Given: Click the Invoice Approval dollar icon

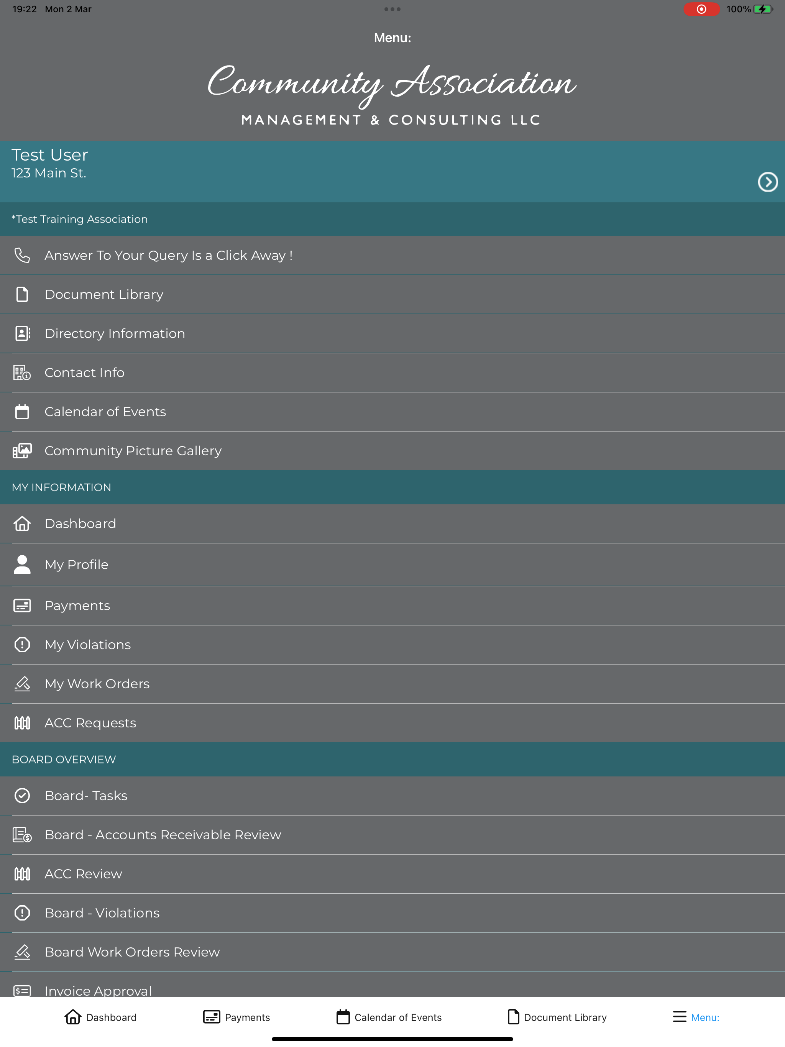Looking at the screenshot, I should click(22, 990).
